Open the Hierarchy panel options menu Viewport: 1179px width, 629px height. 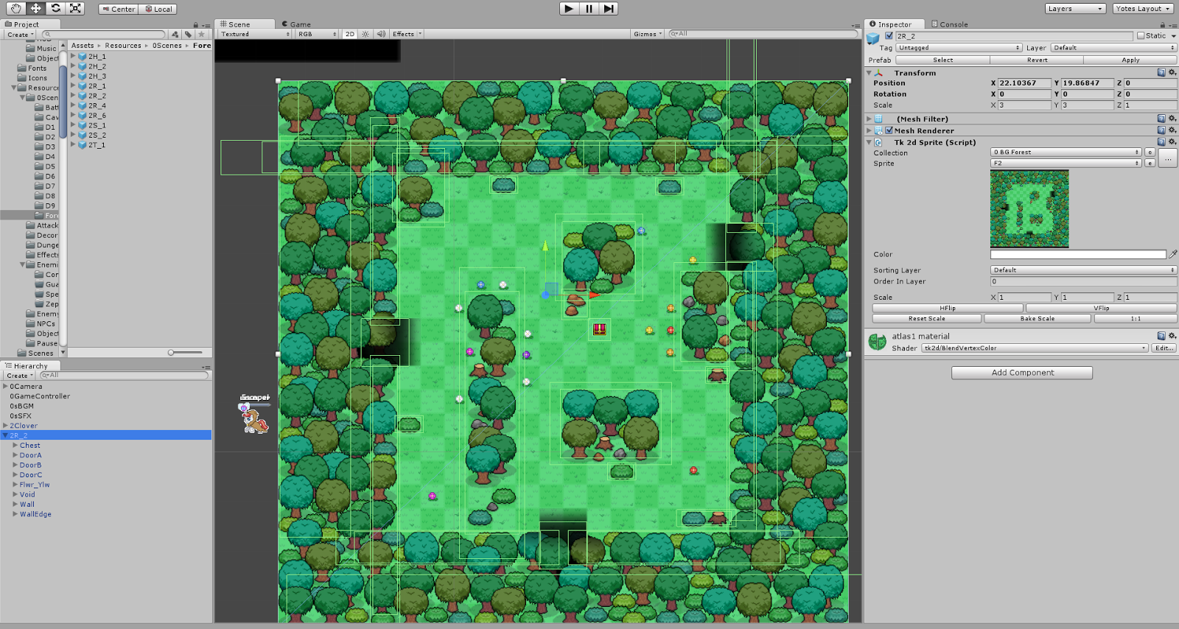(x=206, y=366)
